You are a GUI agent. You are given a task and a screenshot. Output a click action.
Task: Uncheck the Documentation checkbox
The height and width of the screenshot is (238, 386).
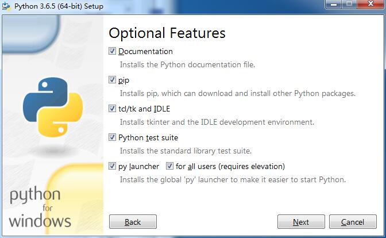click(112, 51)
